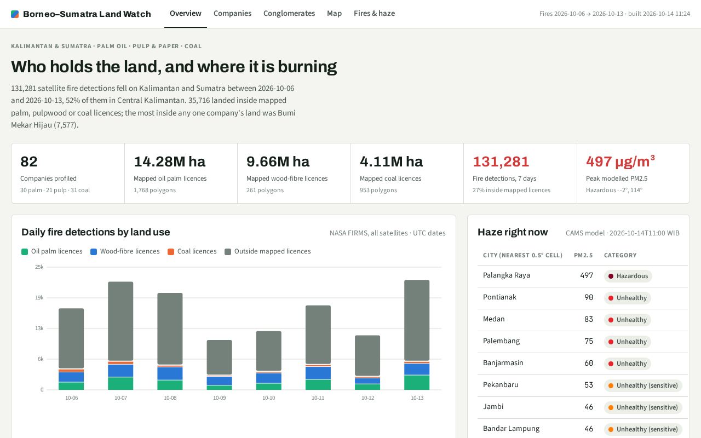
Task: Click Pontianak's Unhealthy badge
Action: 627,298
